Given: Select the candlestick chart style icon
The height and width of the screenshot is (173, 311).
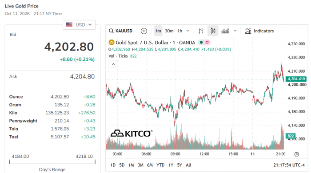Looking at the screenshot, I should [213, 31].
